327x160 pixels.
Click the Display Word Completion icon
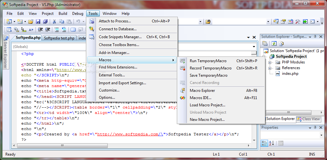pyautogui.click(x=31, y=29)
